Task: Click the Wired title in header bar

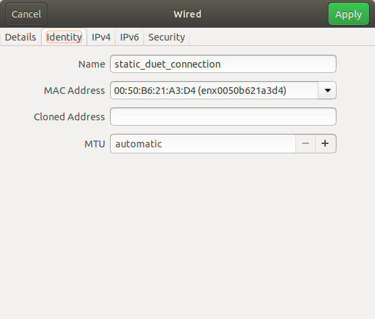Action: 187,14
